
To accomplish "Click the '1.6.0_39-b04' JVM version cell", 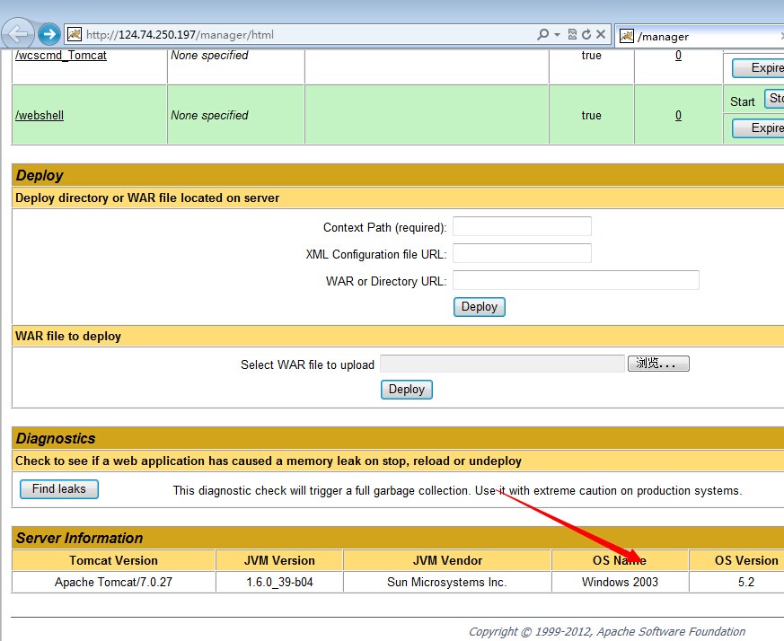I will [x=279, y=582].
